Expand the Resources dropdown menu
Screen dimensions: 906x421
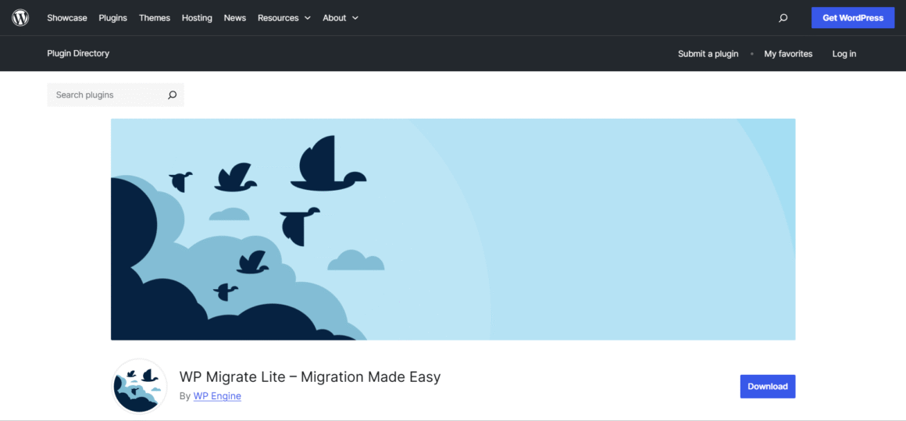pos(284,18)
